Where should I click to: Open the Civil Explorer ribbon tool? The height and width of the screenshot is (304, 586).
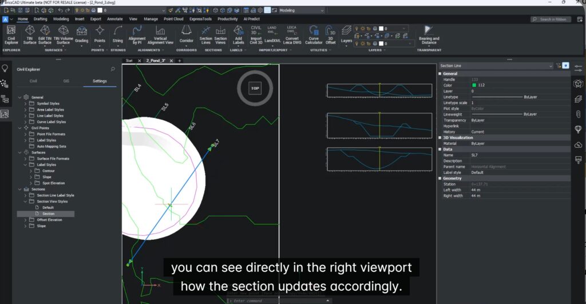click(x=11, y=34)
